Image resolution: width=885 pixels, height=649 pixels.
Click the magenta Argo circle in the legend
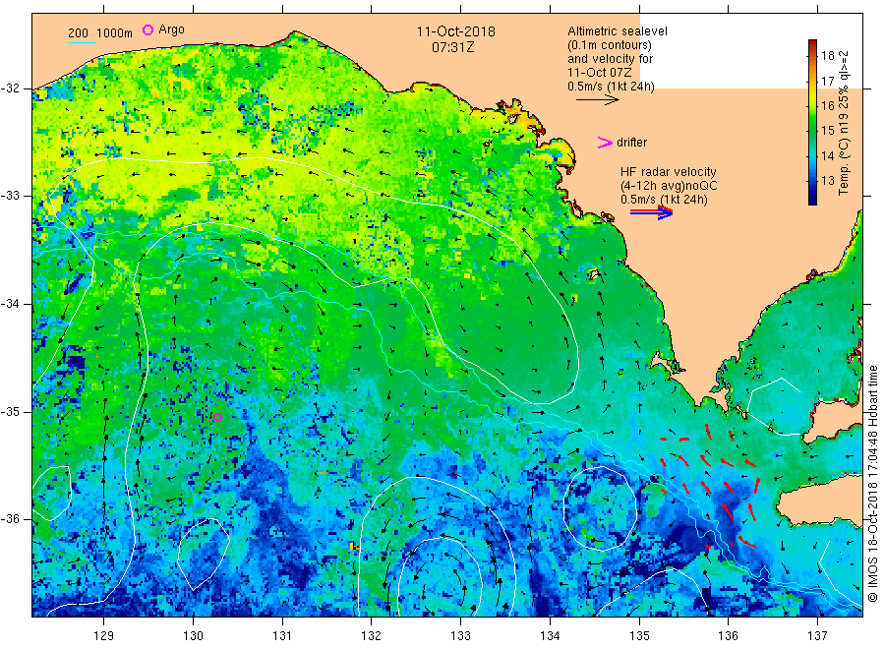point(147,29)
